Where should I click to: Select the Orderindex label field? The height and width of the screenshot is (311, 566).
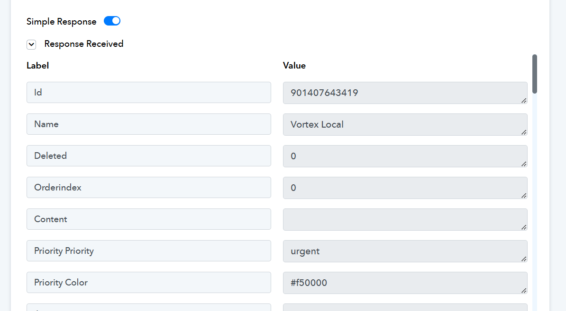point(148,188)
